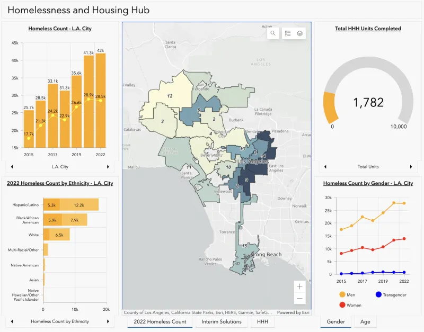Toggle the Transgender legend series
The image size is (424, 332).
pyautogui.click(x=391, y=295)
